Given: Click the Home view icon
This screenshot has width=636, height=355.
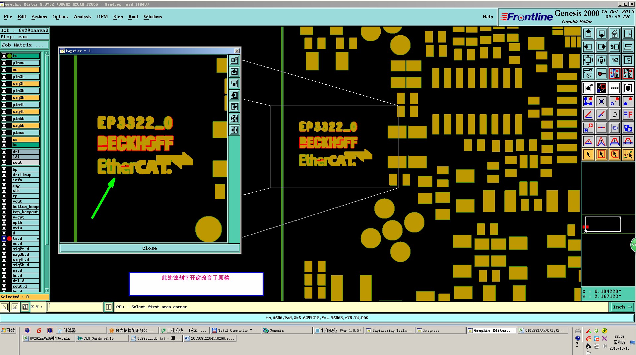Looking at the screenshot, I should tap(615, 34).
